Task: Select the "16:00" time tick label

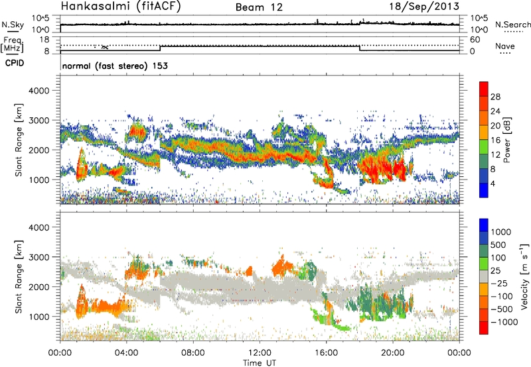Action: tap(326, 353)
